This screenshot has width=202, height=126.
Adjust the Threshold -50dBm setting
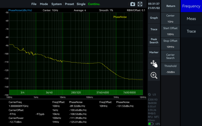pyautogui.click(x=170, y=69)
